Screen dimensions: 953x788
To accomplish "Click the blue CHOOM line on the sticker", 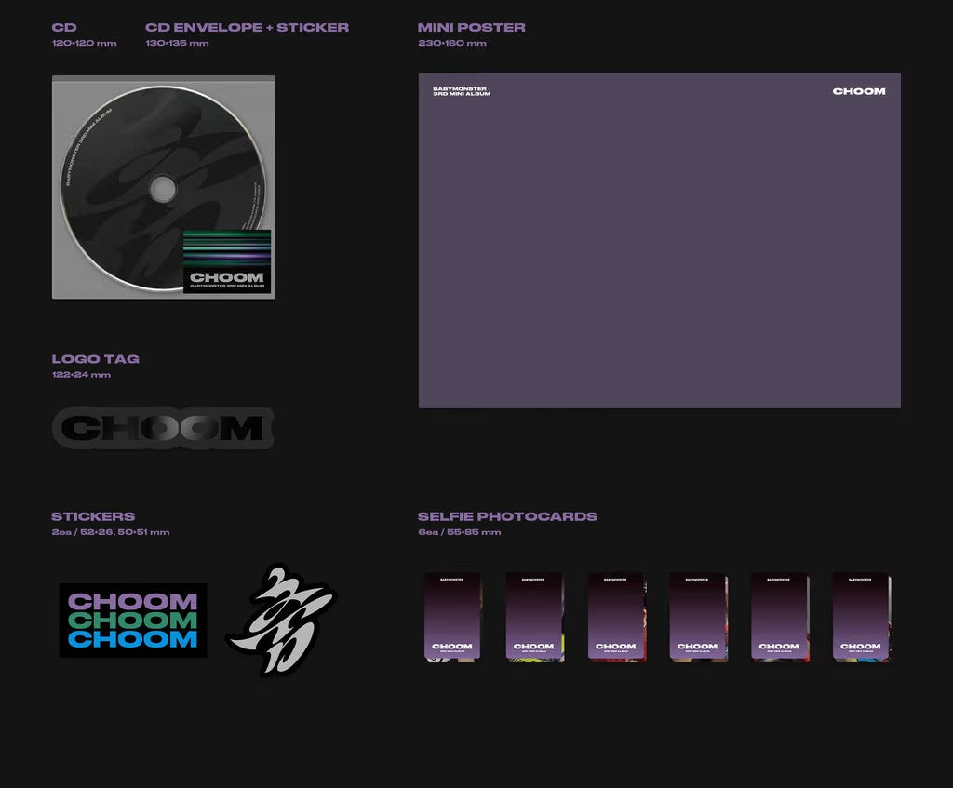I will tap(133, 639).
